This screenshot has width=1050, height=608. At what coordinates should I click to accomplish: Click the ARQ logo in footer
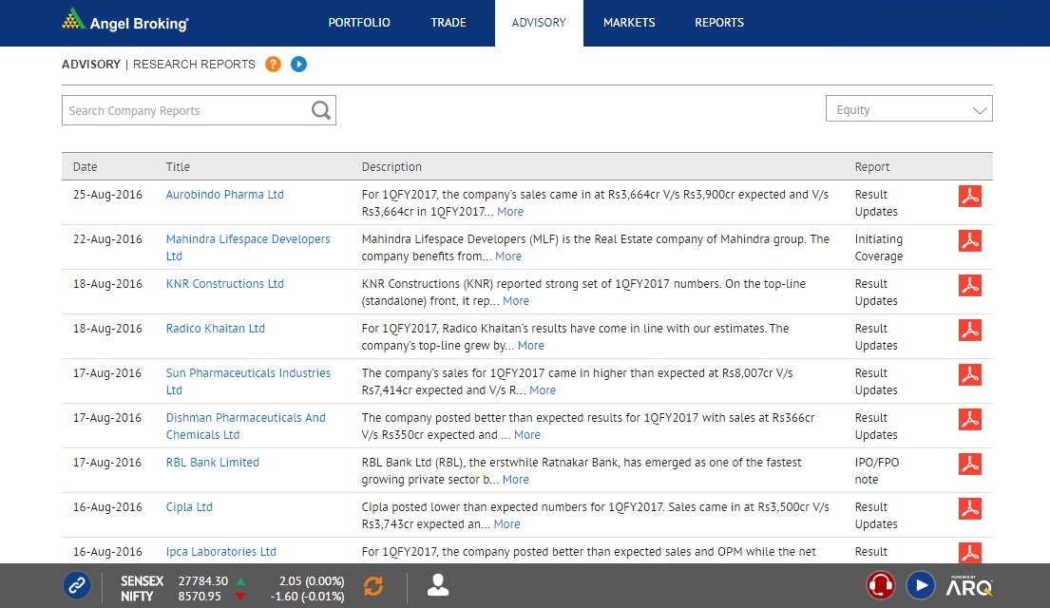coord(968,585)
